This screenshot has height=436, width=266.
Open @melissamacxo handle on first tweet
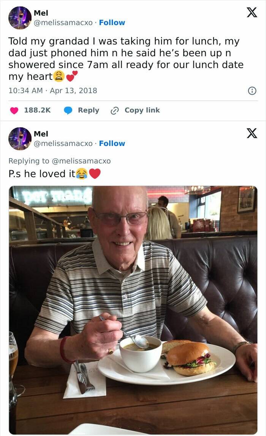(63, 22)
